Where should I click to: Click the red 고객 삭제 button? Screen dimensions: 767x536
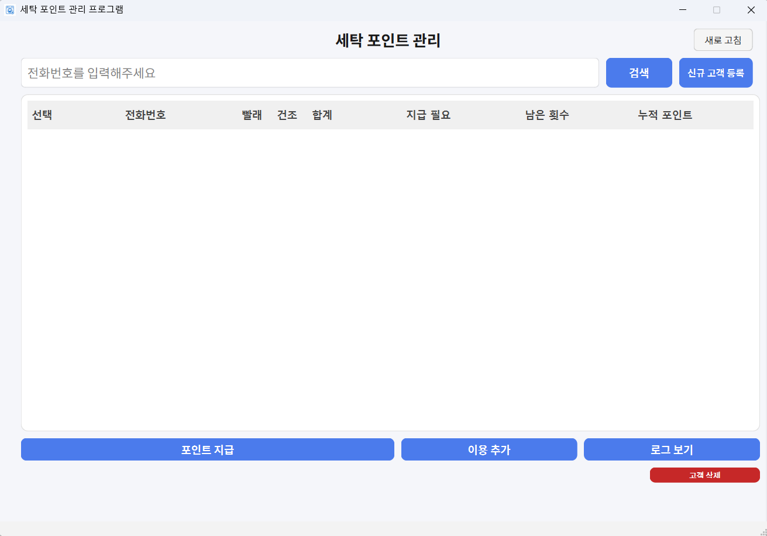[705, 475]
